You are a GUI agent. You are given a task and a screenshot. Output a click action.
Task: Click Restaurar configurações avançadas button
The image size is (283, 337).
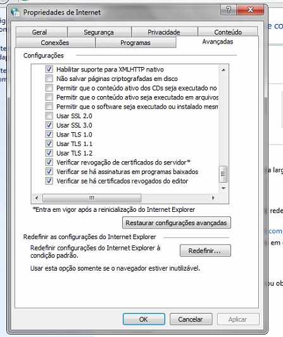point(176,223)
